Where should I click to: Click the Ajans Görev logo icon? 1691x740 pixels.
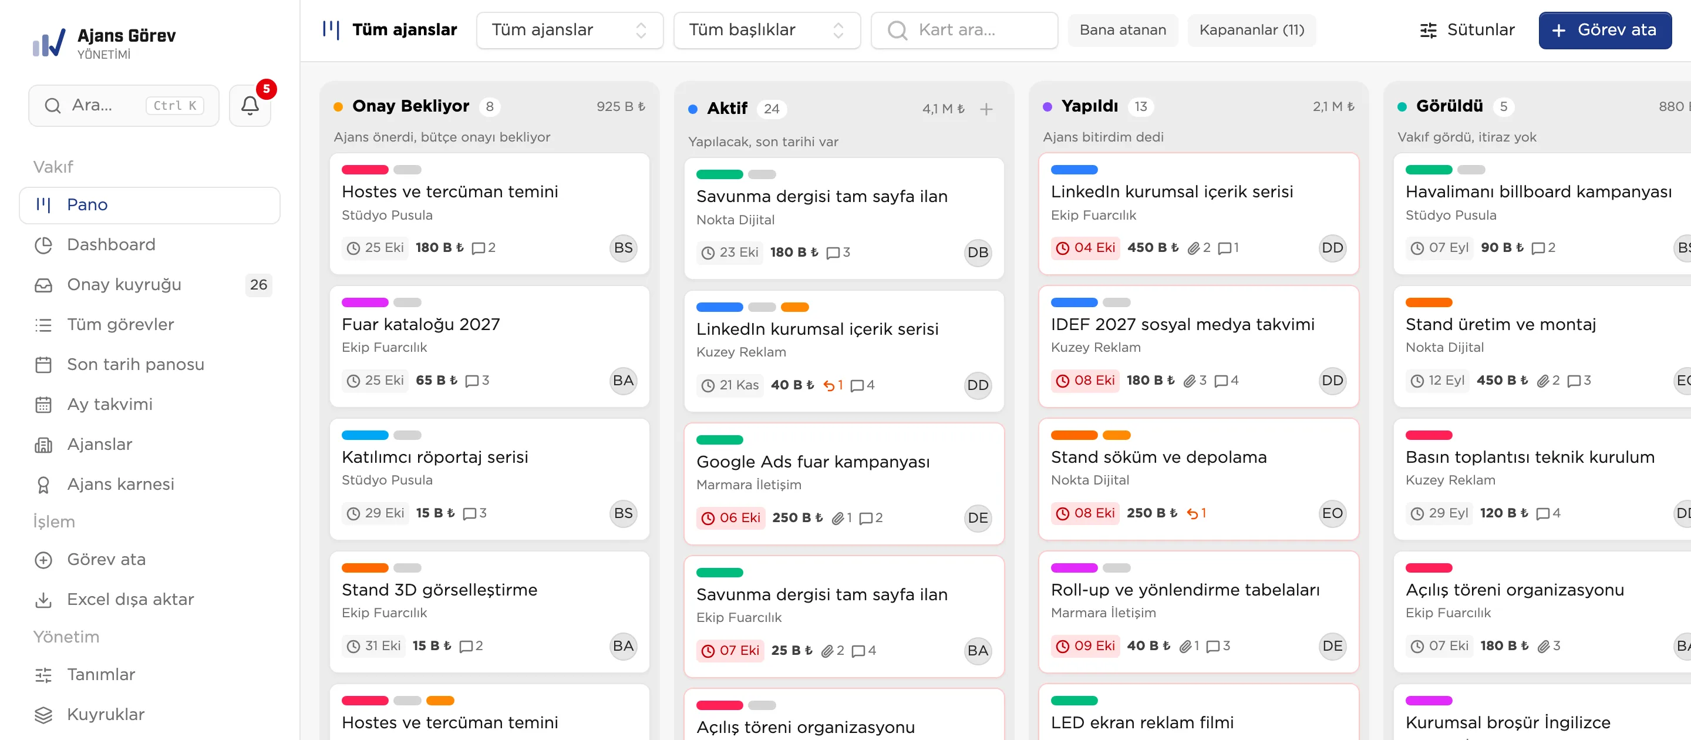click(49, 43)
